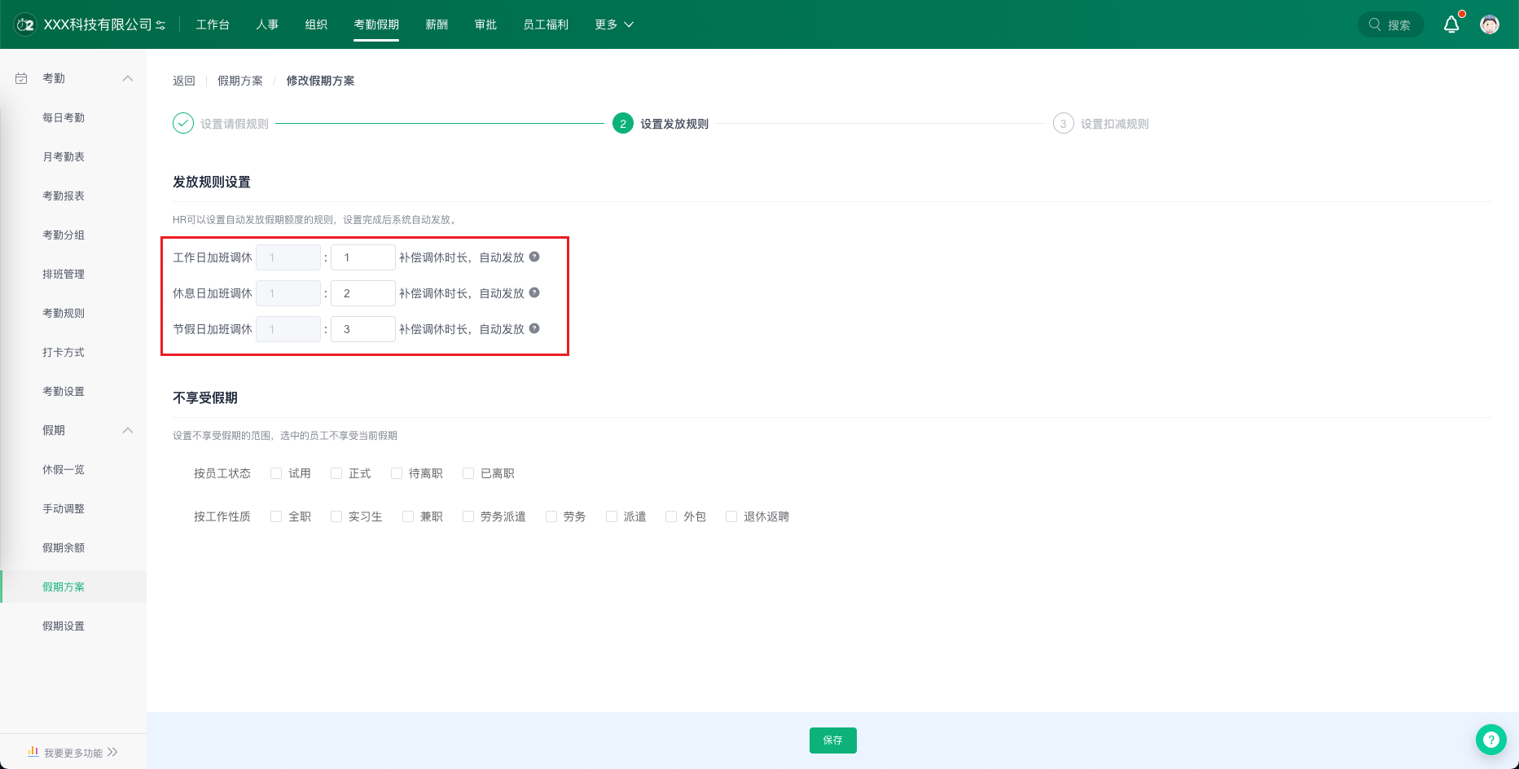The width and height of the screenshot is (1519, 769).
Task: Click the 考勤 calendar icon in sidebar
Action: 22,78
